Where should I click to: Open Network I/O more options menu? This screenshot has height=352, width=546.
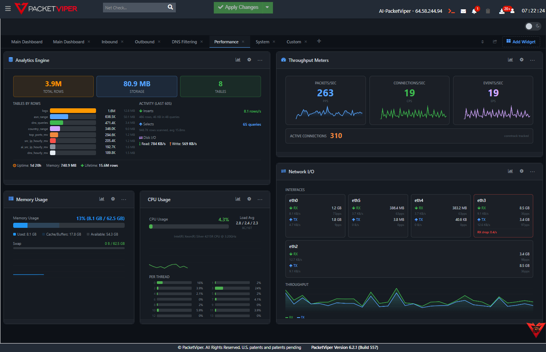pos(532,171)
